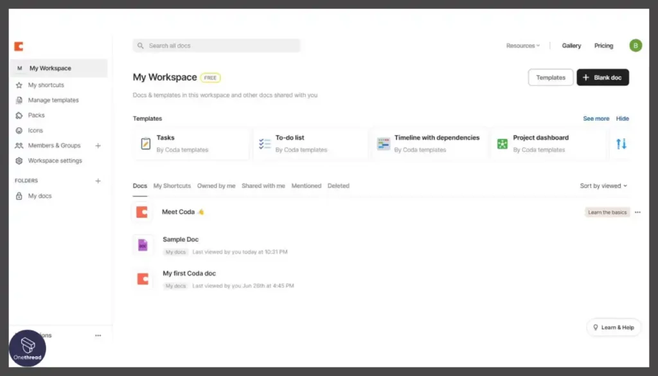Click the Coda logo in the sidebar
The image size is (658, 376).
[x=19, y=46]
